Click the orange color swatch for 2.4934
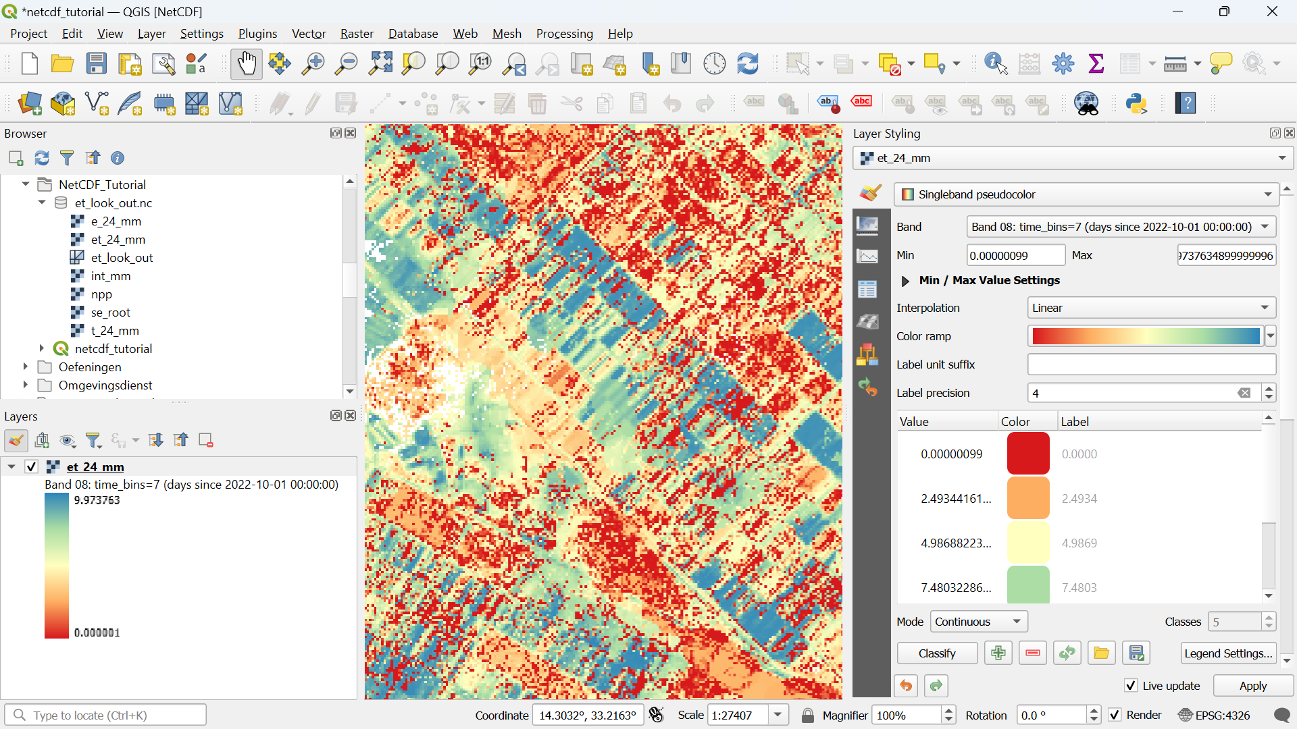This screenshot has height=729, width=1297. tap(1028, 497)
